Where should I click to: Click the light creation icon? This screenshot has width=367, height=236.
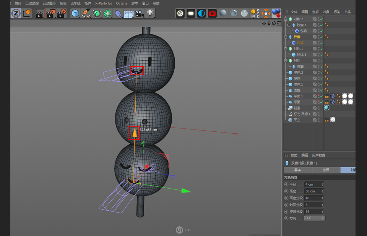tap(150, 13)
